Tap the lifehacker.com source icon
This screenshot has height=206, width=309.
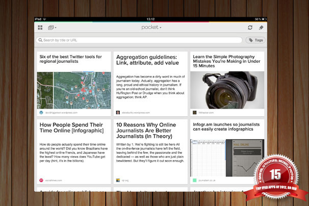coord(194,113)
